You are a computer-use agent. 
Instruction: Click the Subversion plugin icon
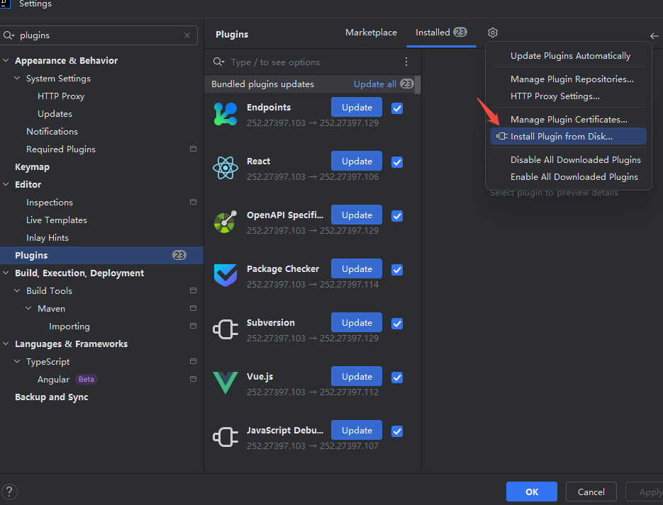pyautogui.click(x=225, y=329)
